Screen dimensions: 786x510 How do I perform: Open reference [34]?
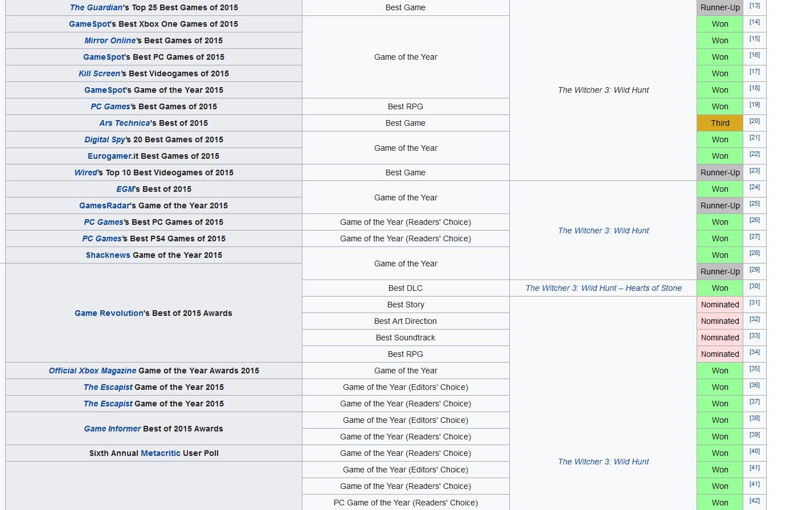coord(755,352)
